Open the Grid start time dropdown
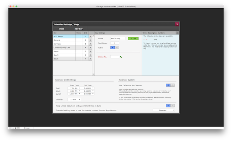The image size is (232, 141). pos(79,88)
